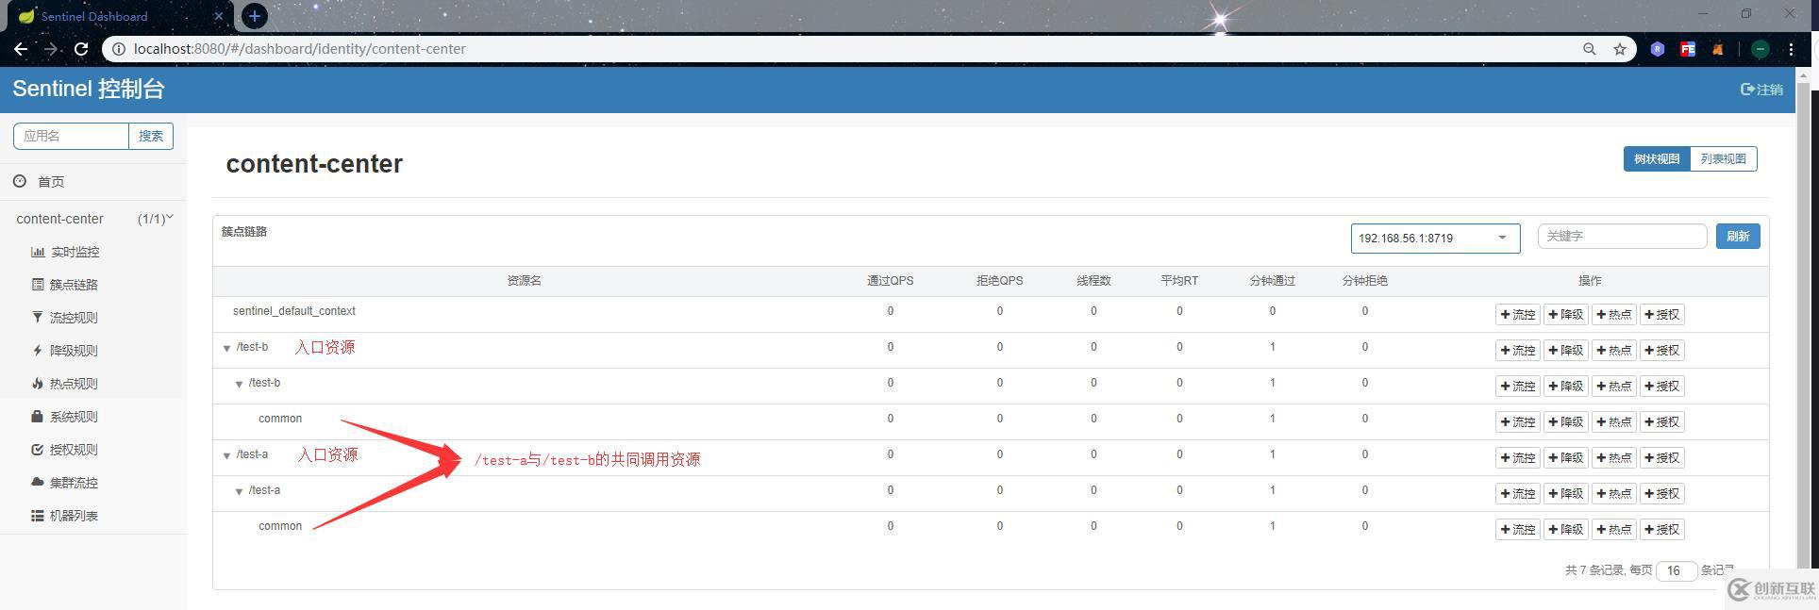1819x610 pixels.
Task: Add 降级 rule for top-level /test-a
Action: click(x=1566, y=458)
